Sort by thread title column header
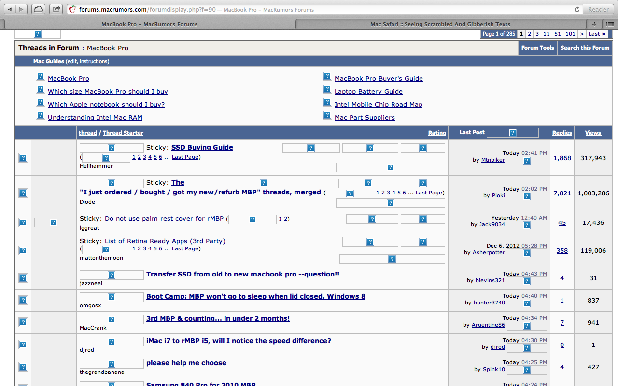 [88, 133]
